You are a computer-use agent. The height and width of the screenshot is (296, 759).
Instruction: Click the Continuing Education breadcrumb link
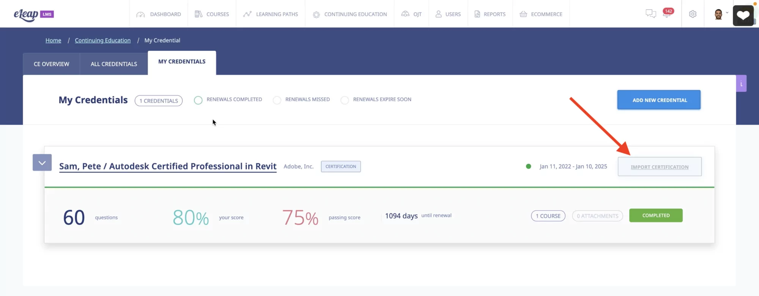pyautogui.click(x=102, y=40)
